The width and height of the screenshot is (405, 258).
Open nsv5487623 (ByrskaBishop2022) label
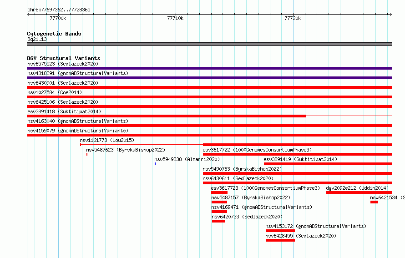point(126,150)
